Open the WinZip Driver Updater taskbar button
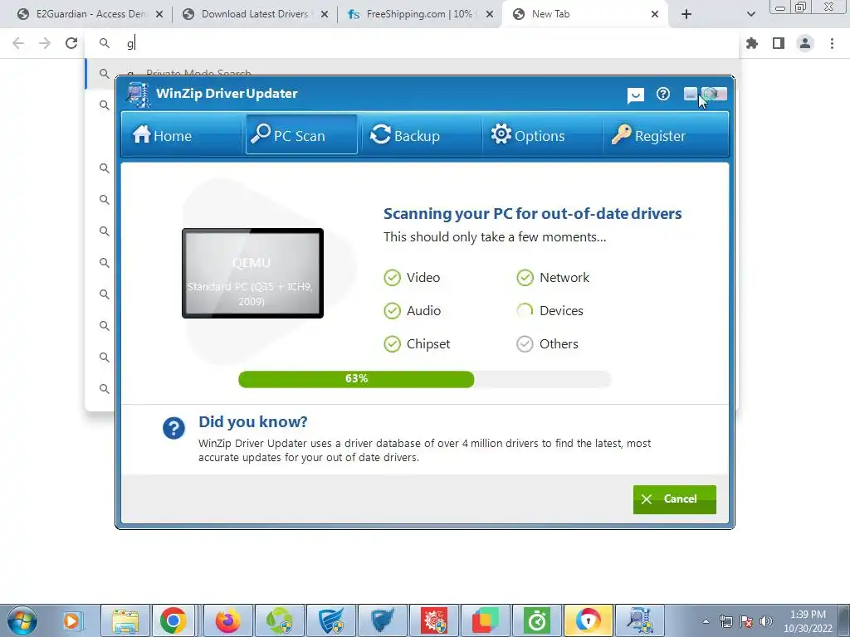 (x=640, y=620)
